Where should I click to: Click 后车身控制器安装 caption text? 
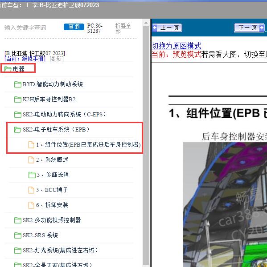tap(234, 137)
